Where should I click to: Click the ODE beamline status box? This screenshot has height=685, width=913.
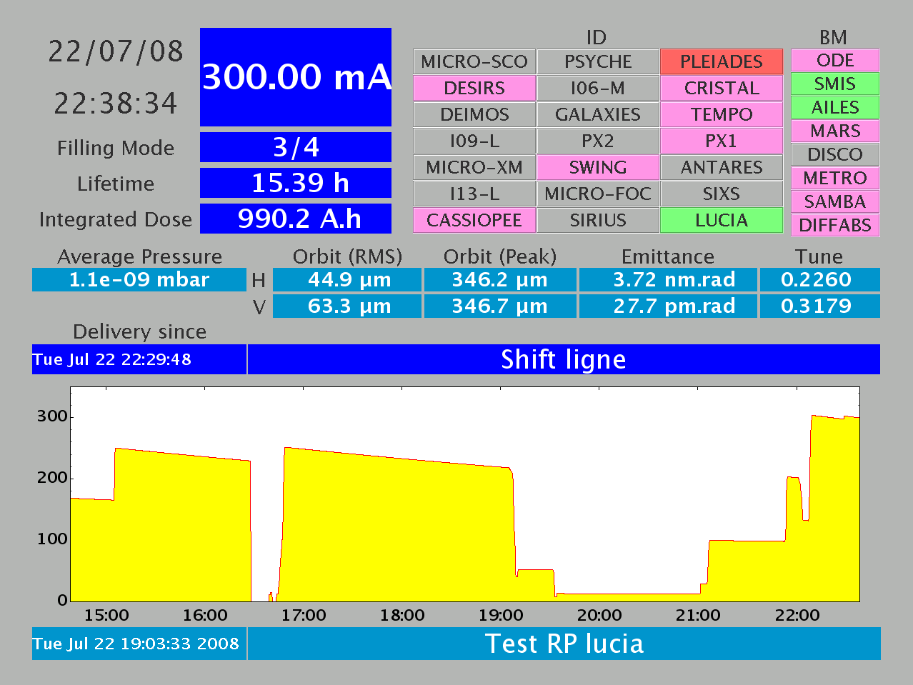tap(834, 60)
